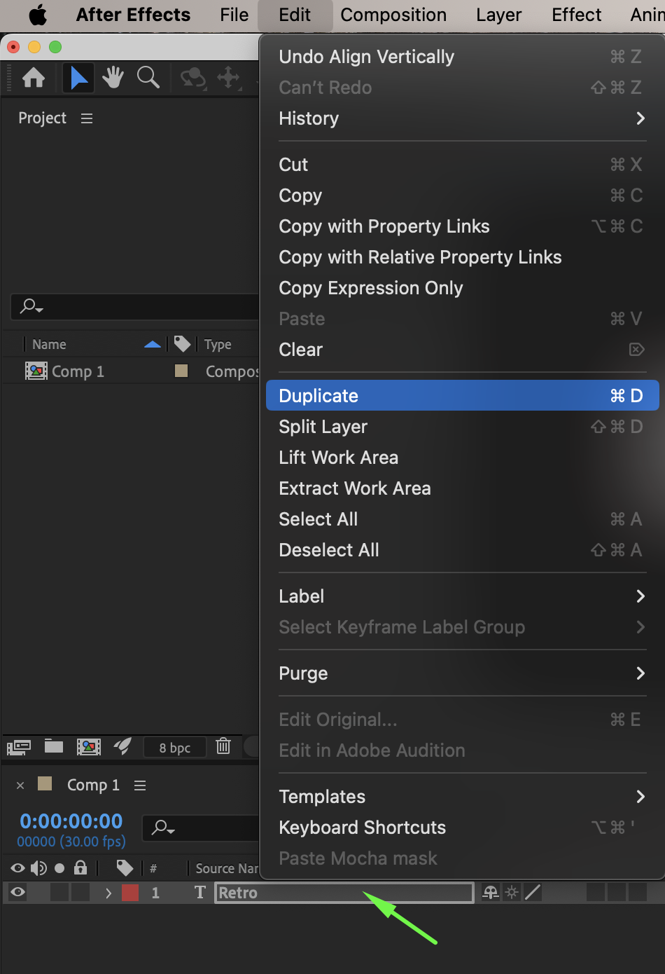Open the Apple menu

pyautogui.click(x=37, y=15)
